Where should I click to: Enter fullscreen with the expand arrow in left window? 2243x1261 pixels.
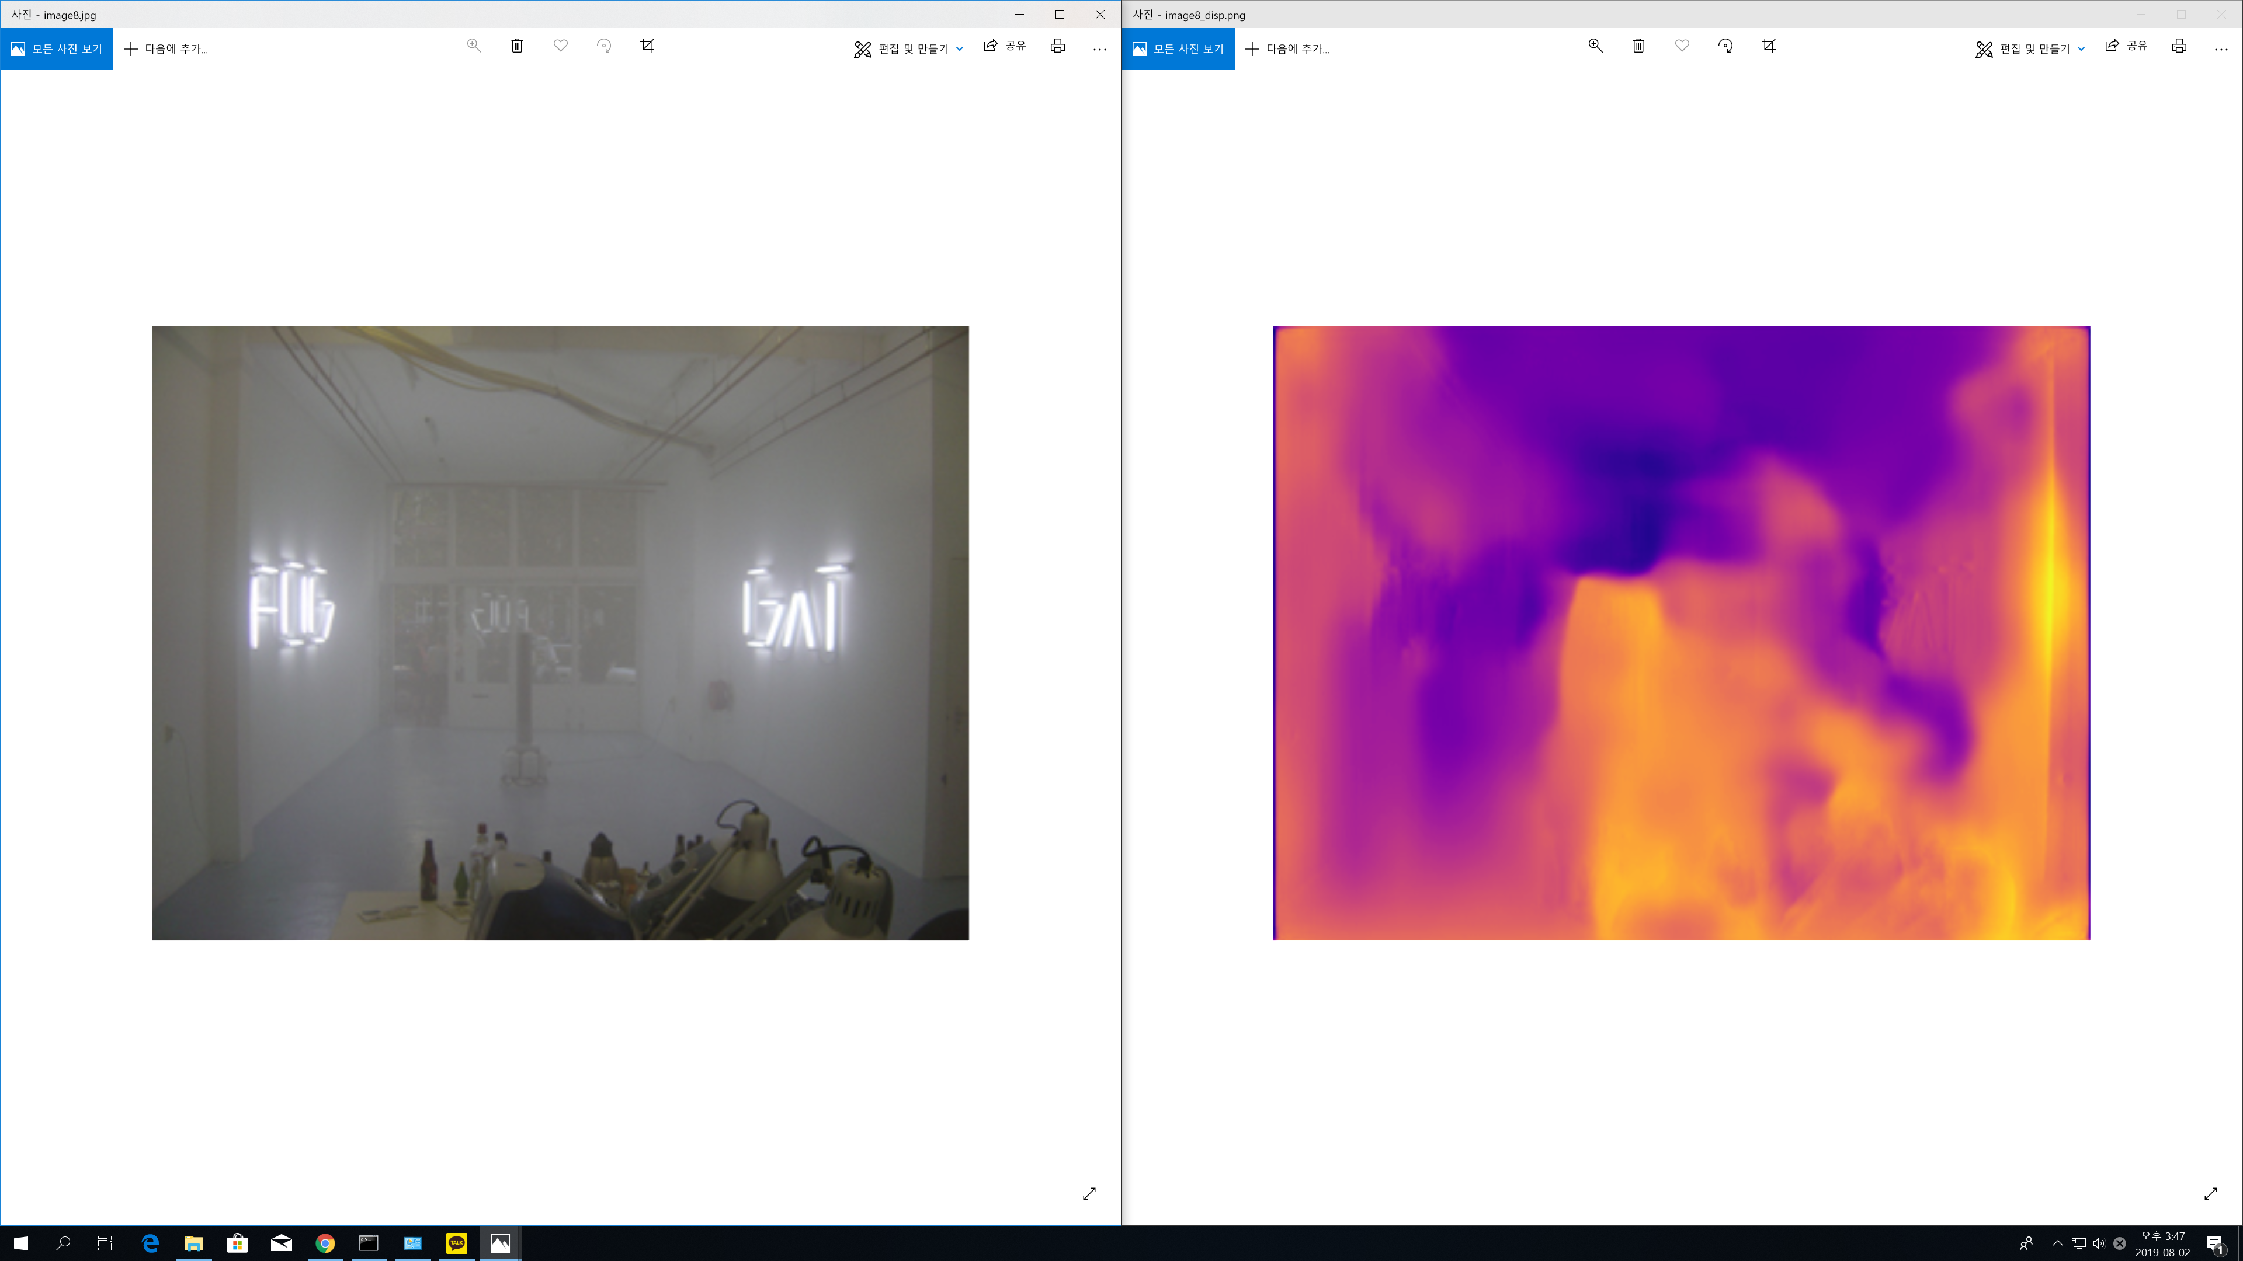(1089, 1193)
